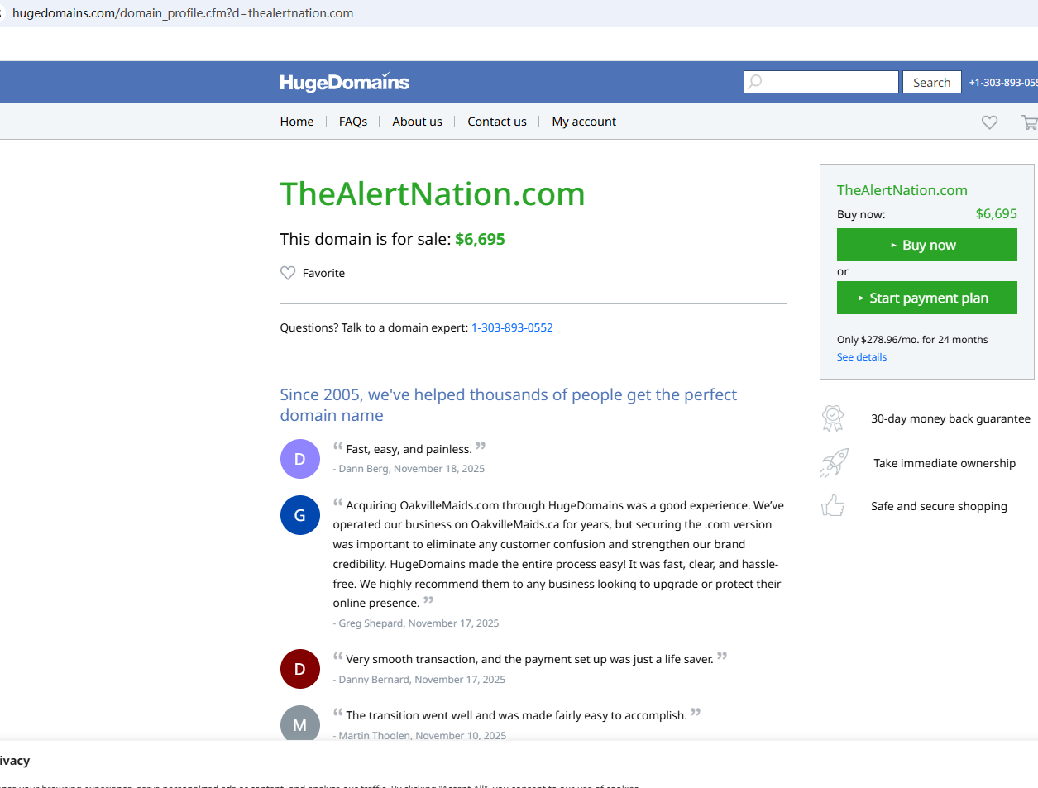Click Start payment plan button
Screen dimensions: 1038x788
click(x=926, y=298)
